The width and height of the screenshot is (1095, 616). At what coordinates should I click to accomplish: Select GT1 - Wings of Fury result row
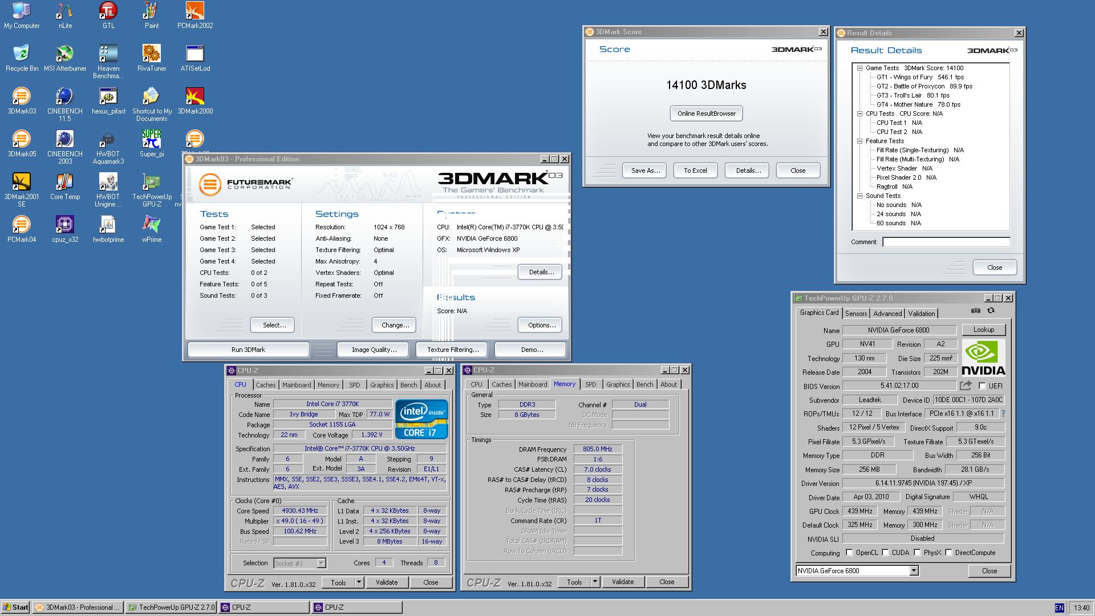[920, 77]
